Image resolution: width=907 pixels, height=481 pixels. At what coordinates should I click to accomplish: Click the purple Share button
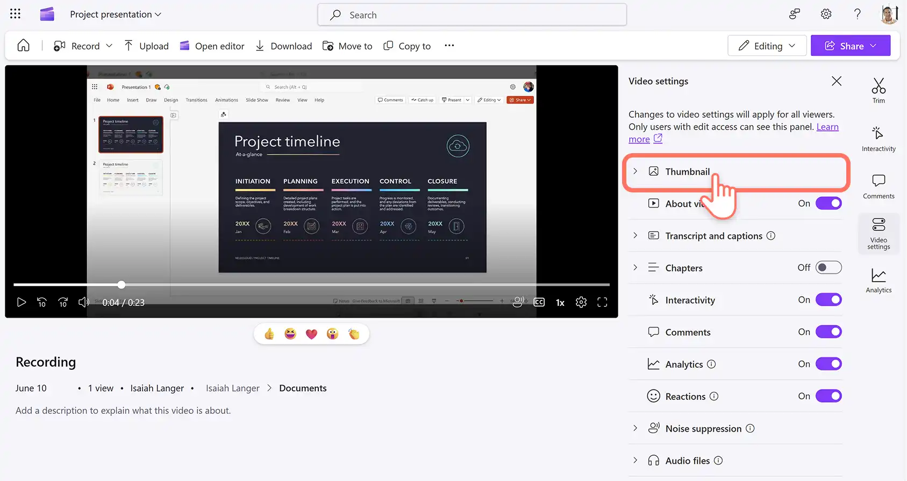point(851,46)
